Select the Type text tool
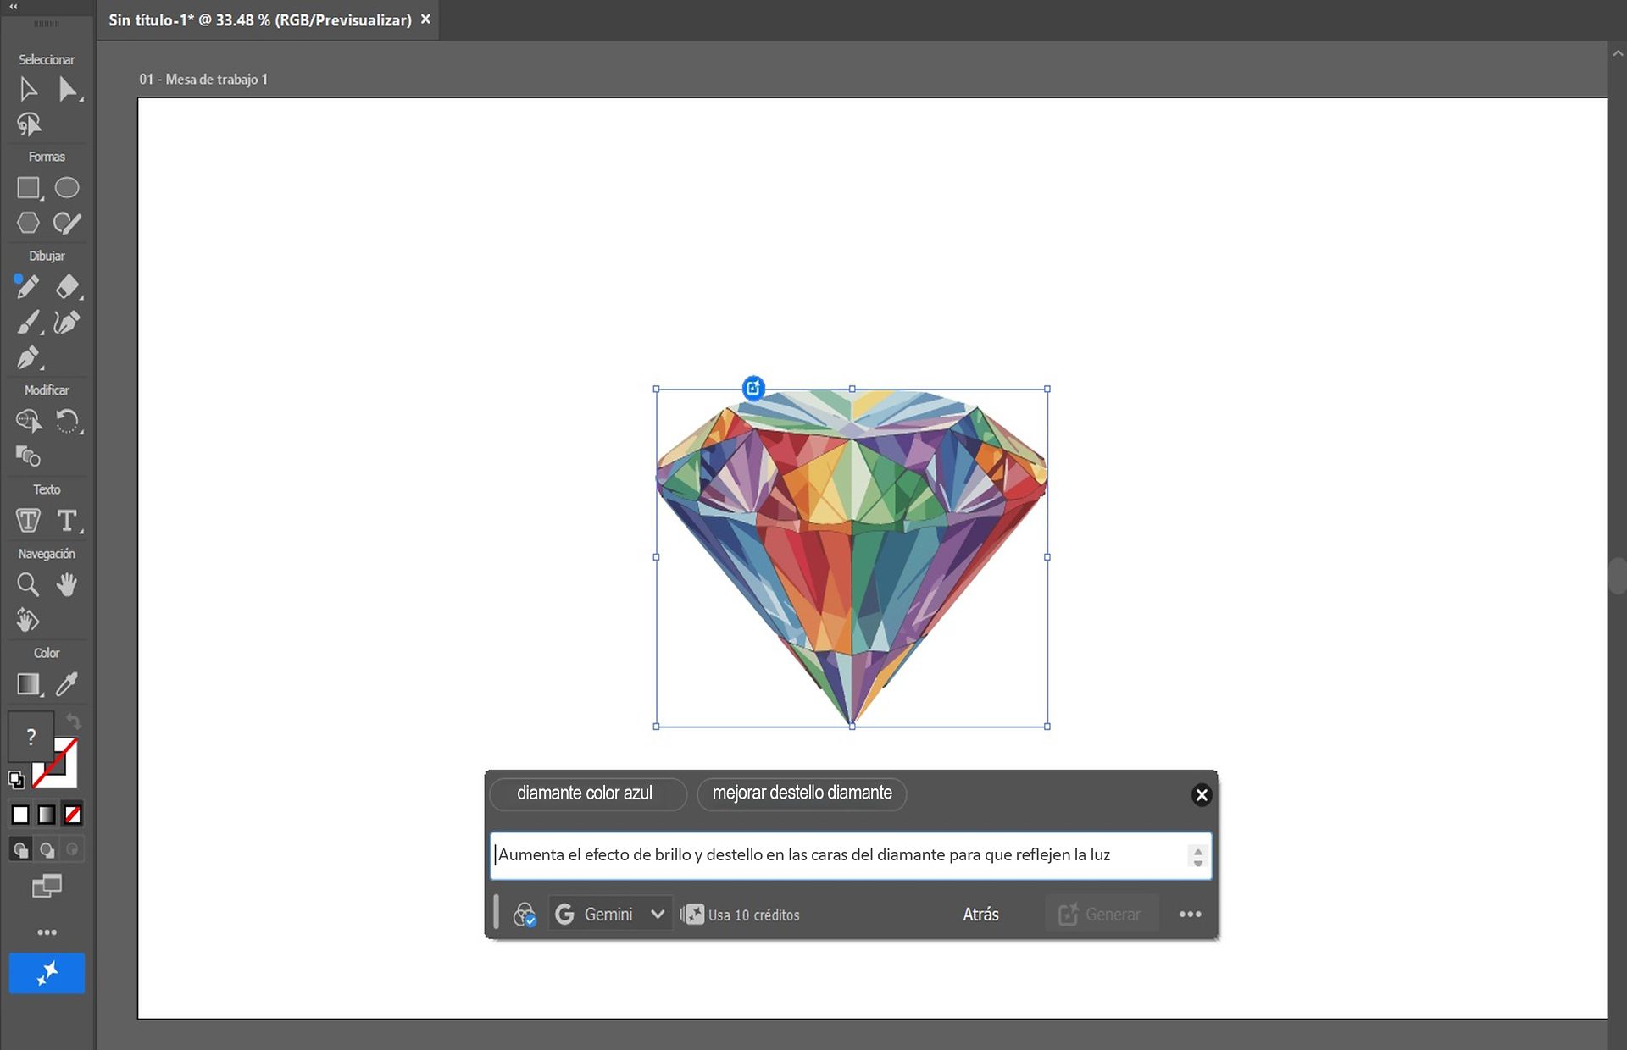 (68, 520)
